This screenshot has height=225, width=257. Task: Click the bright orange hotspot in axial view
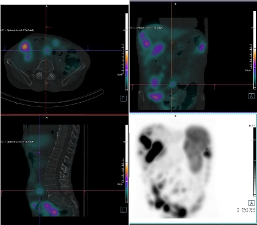tap(24, 47)
